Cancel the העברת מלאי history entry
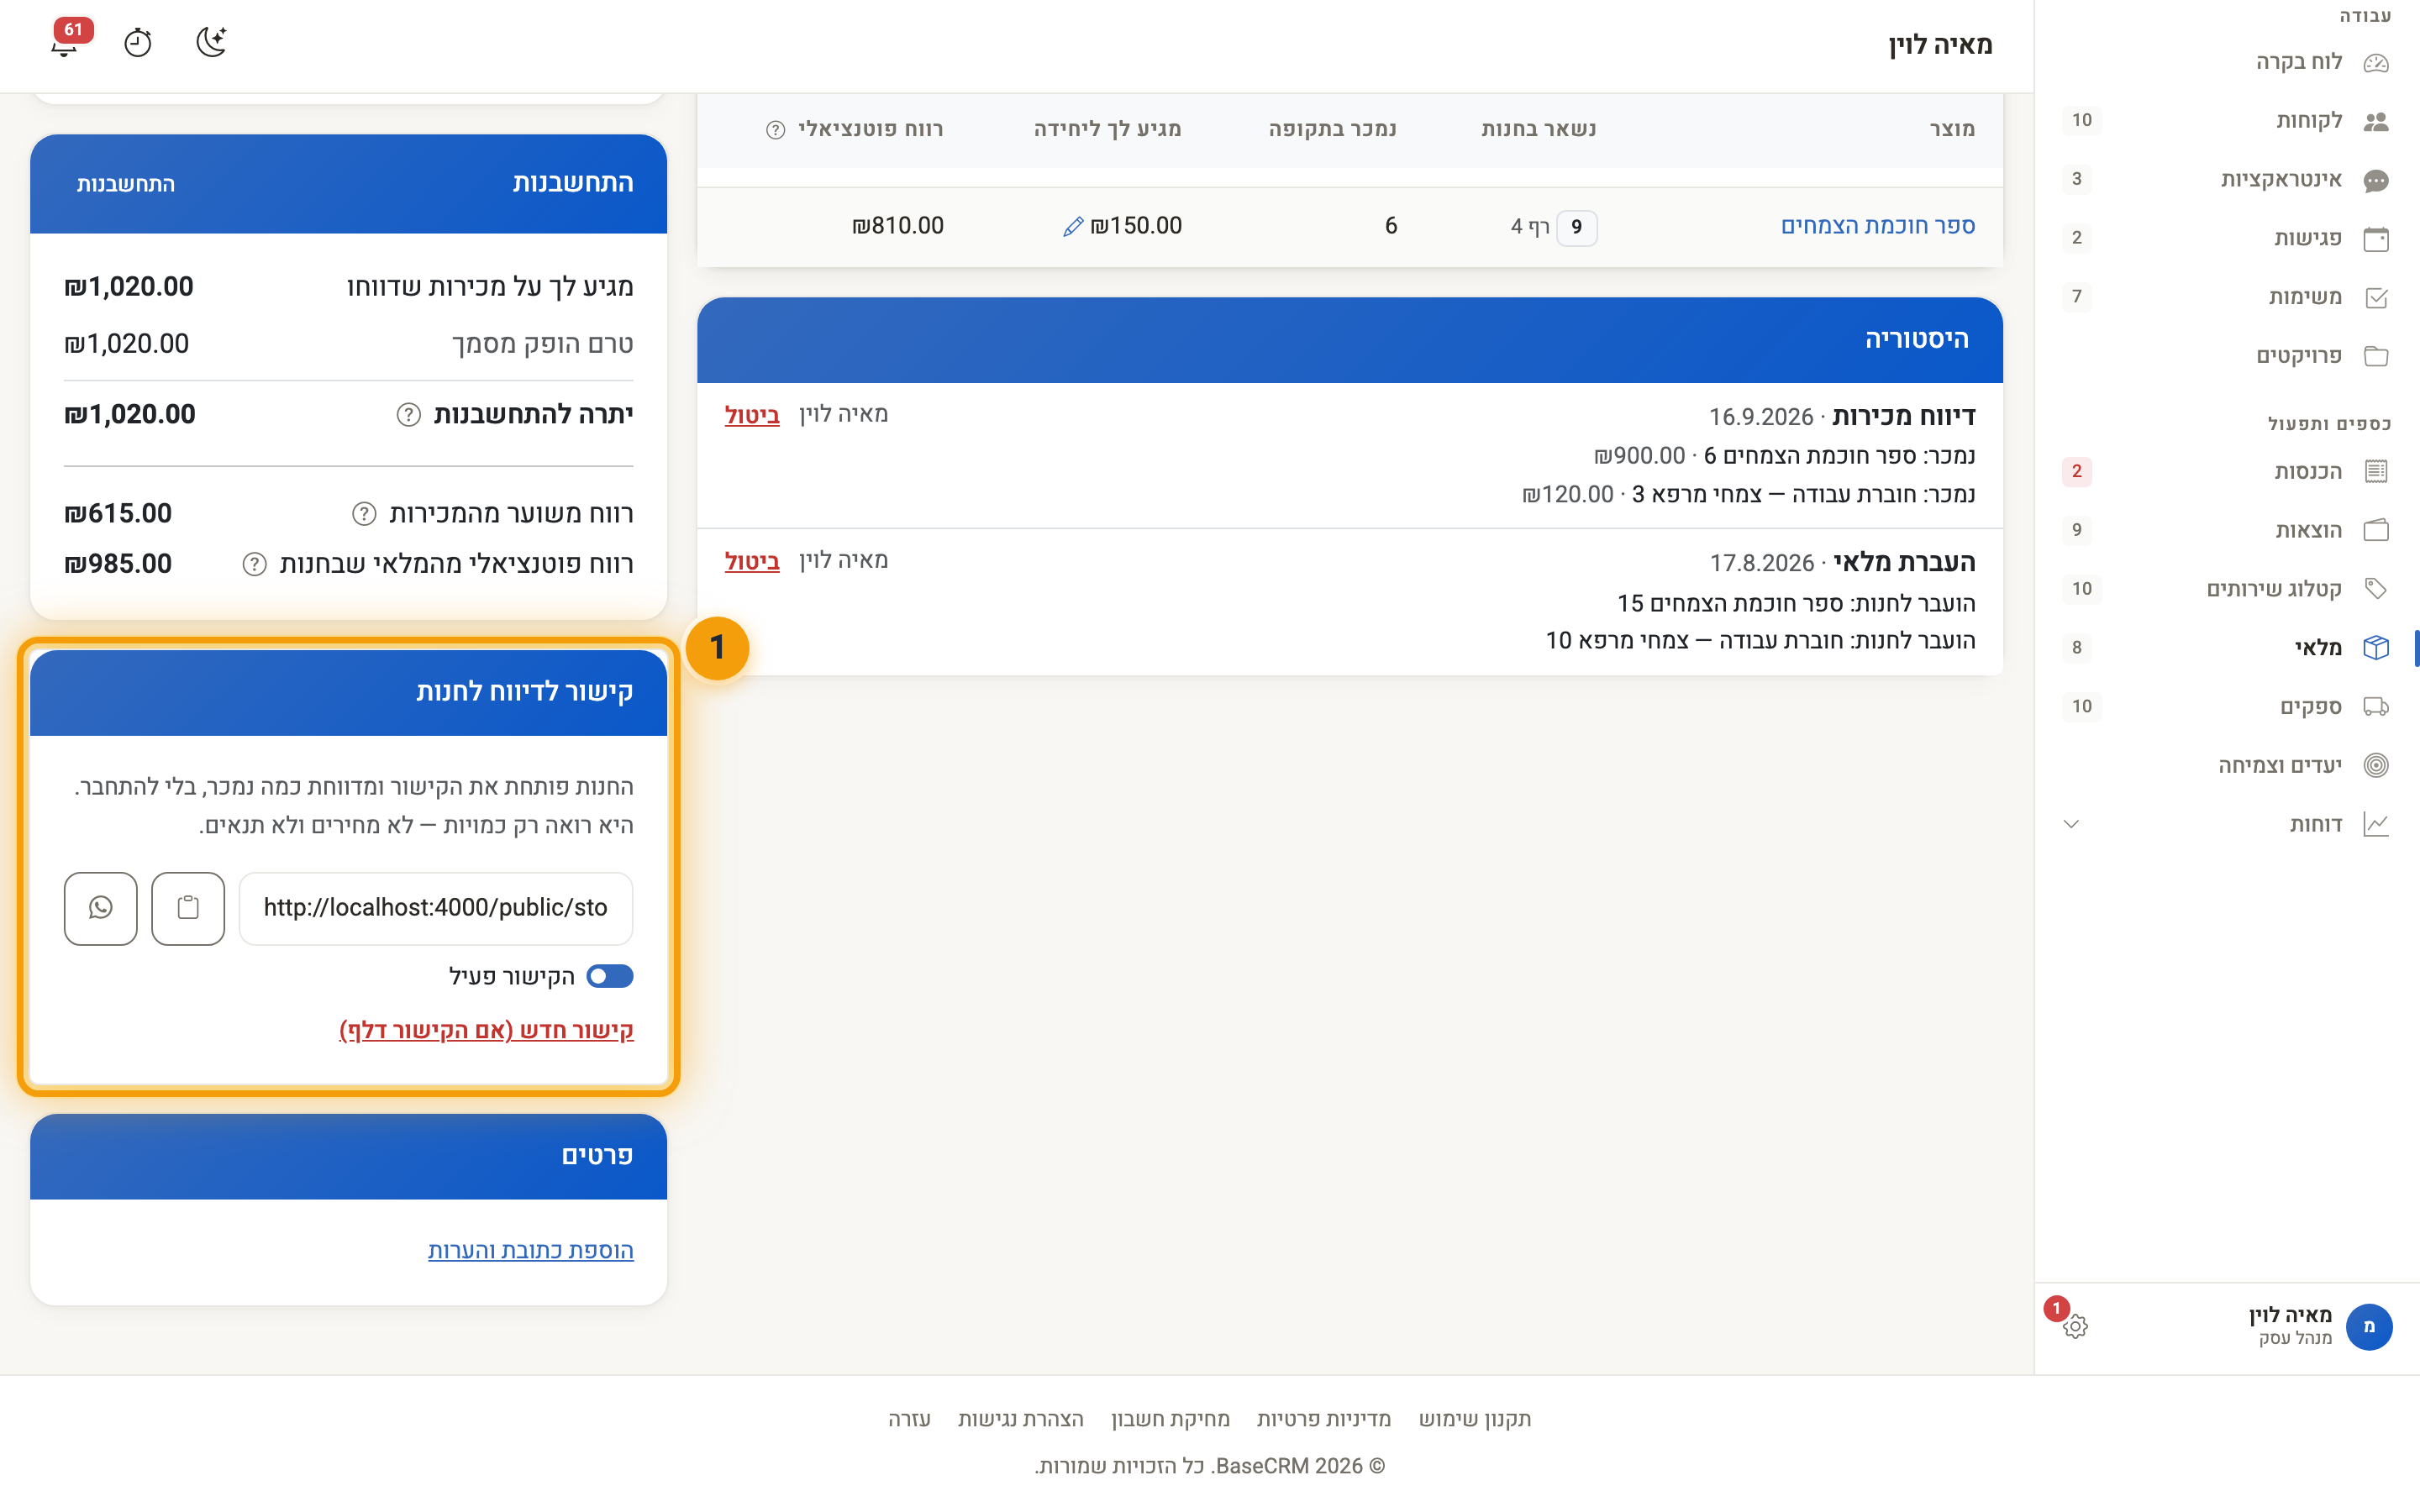Image resolution: width=2420 pixels, height=1512 pixels. point(752,562)
